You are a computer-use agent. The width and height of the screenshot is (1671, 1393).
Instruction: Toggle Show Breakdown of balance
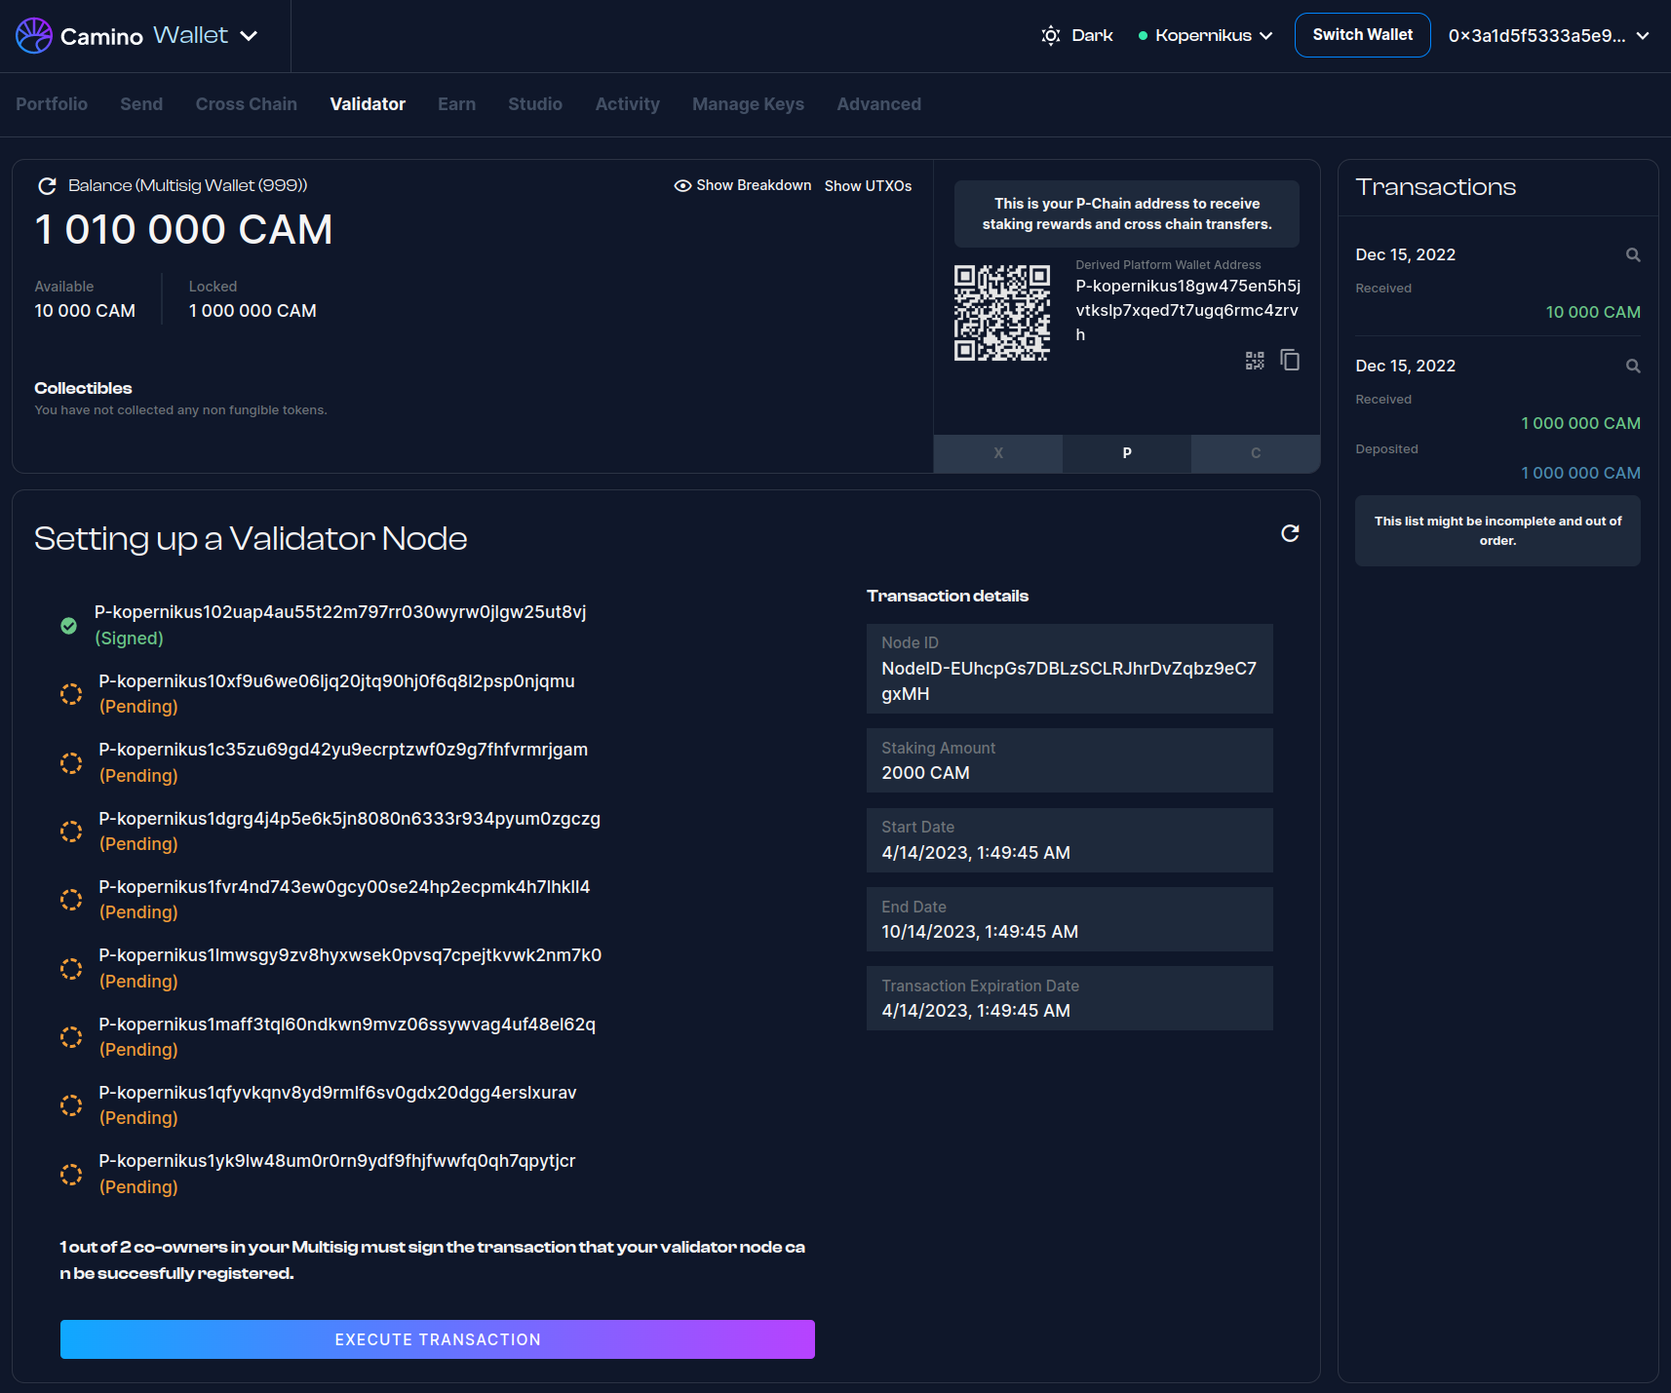tap(743, 186)
